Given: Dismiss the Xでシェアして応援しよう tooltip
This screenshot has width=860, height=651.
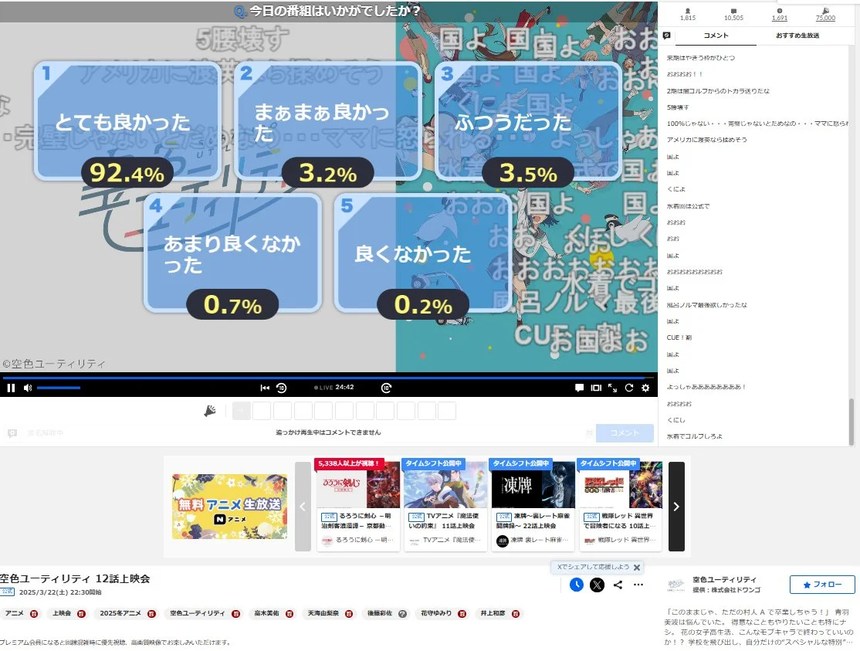Looking at the screenshot, I should tap(637, 567).
